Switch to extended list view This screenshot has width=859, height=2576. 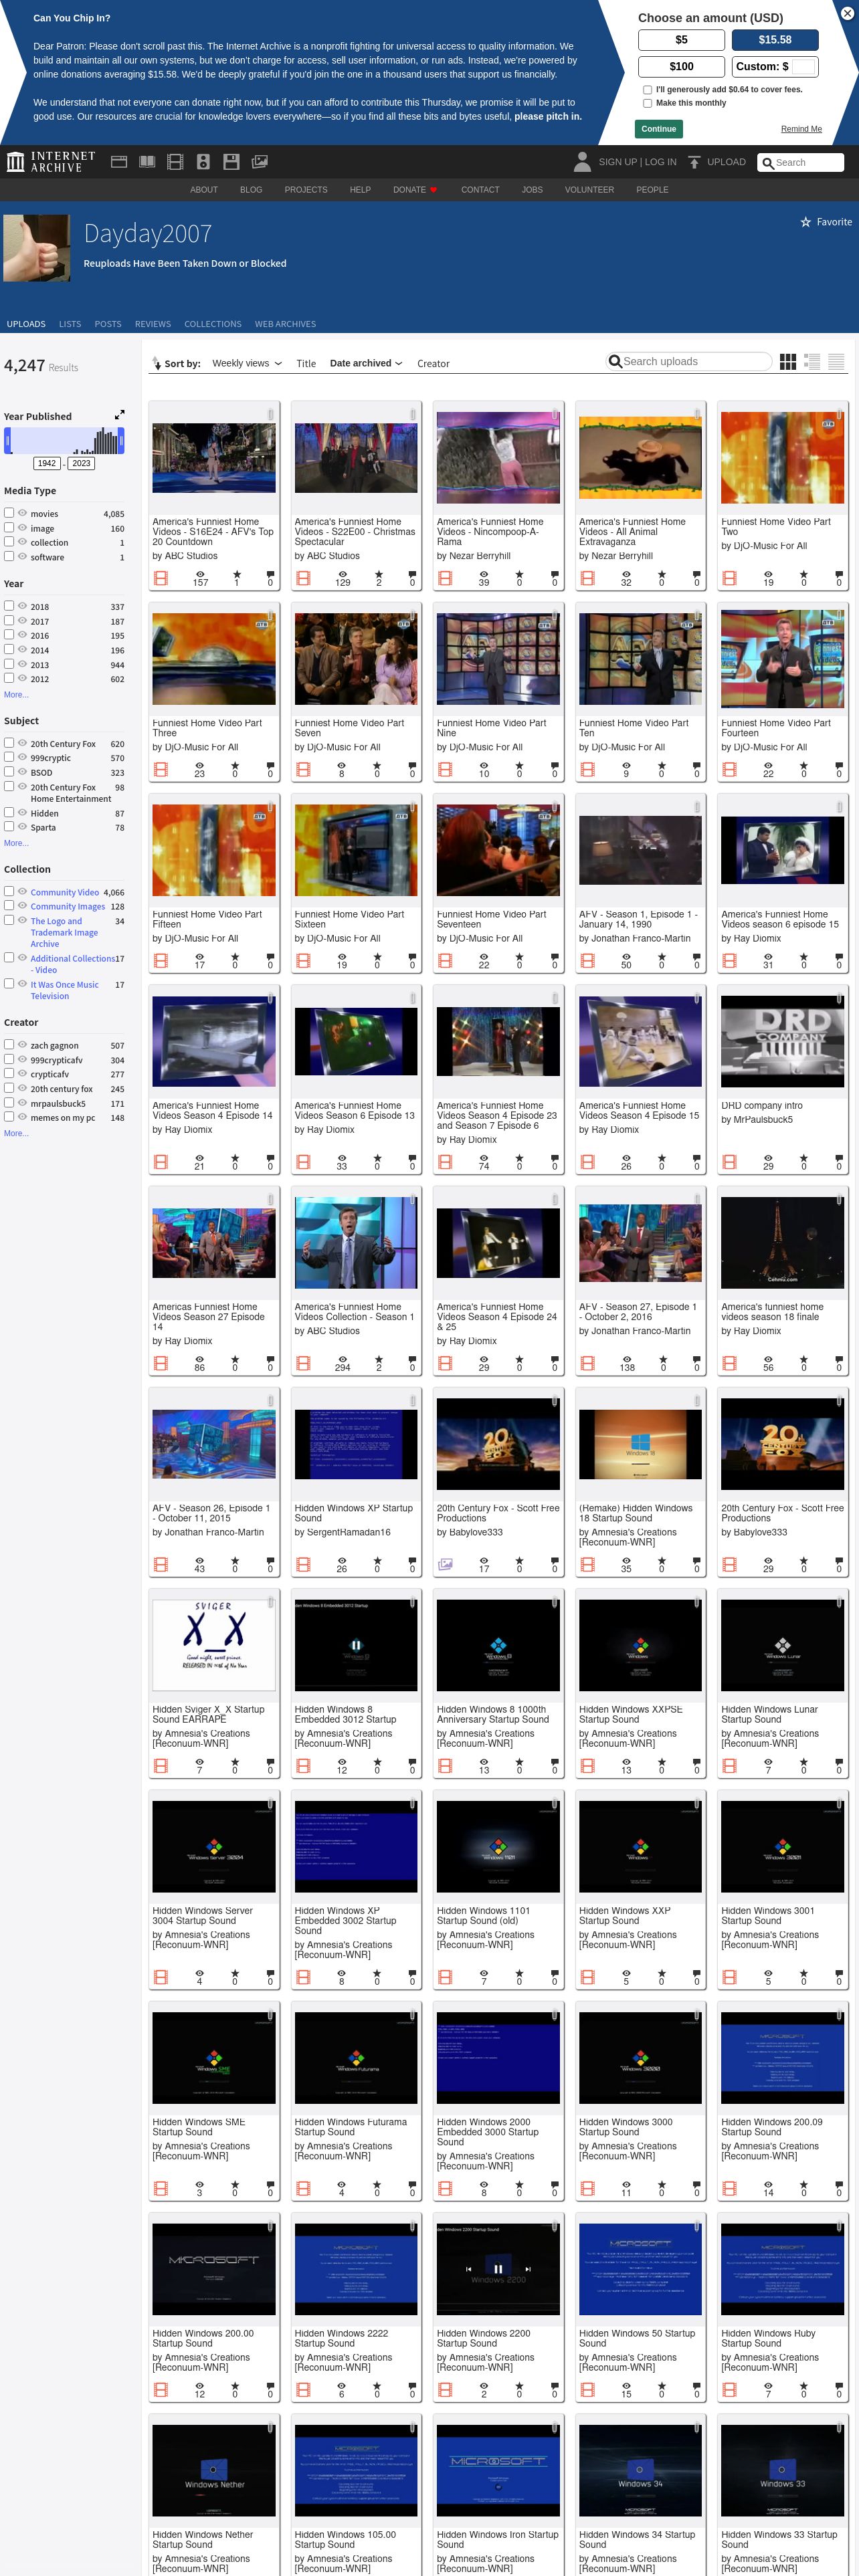(812, 362)
